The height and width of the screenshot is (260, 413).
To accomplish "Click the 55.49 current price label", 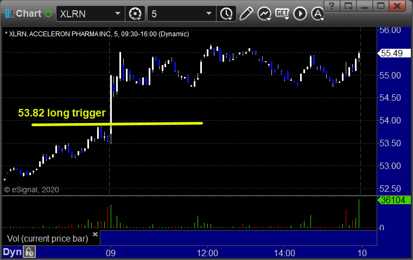I will (394, 54).
